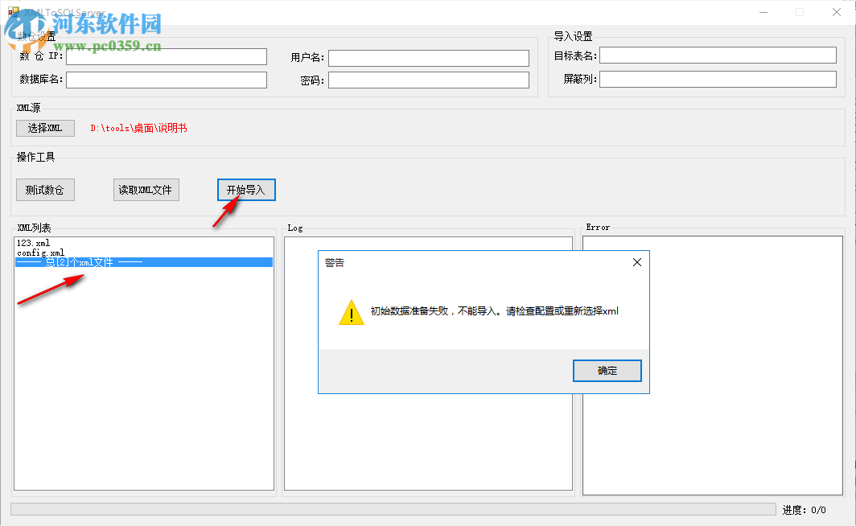Click the 测试数仓 button
The width and height of the screenshot is (856, 526).
pyautogui.click(x=45, y=190)
